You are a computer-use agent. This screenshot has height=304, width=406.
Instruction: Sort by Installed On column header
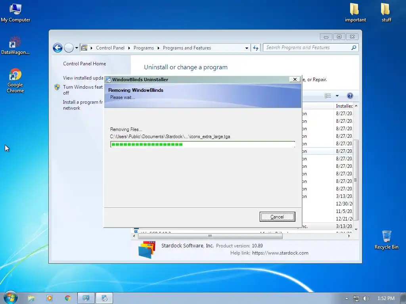tap(344, 106)
